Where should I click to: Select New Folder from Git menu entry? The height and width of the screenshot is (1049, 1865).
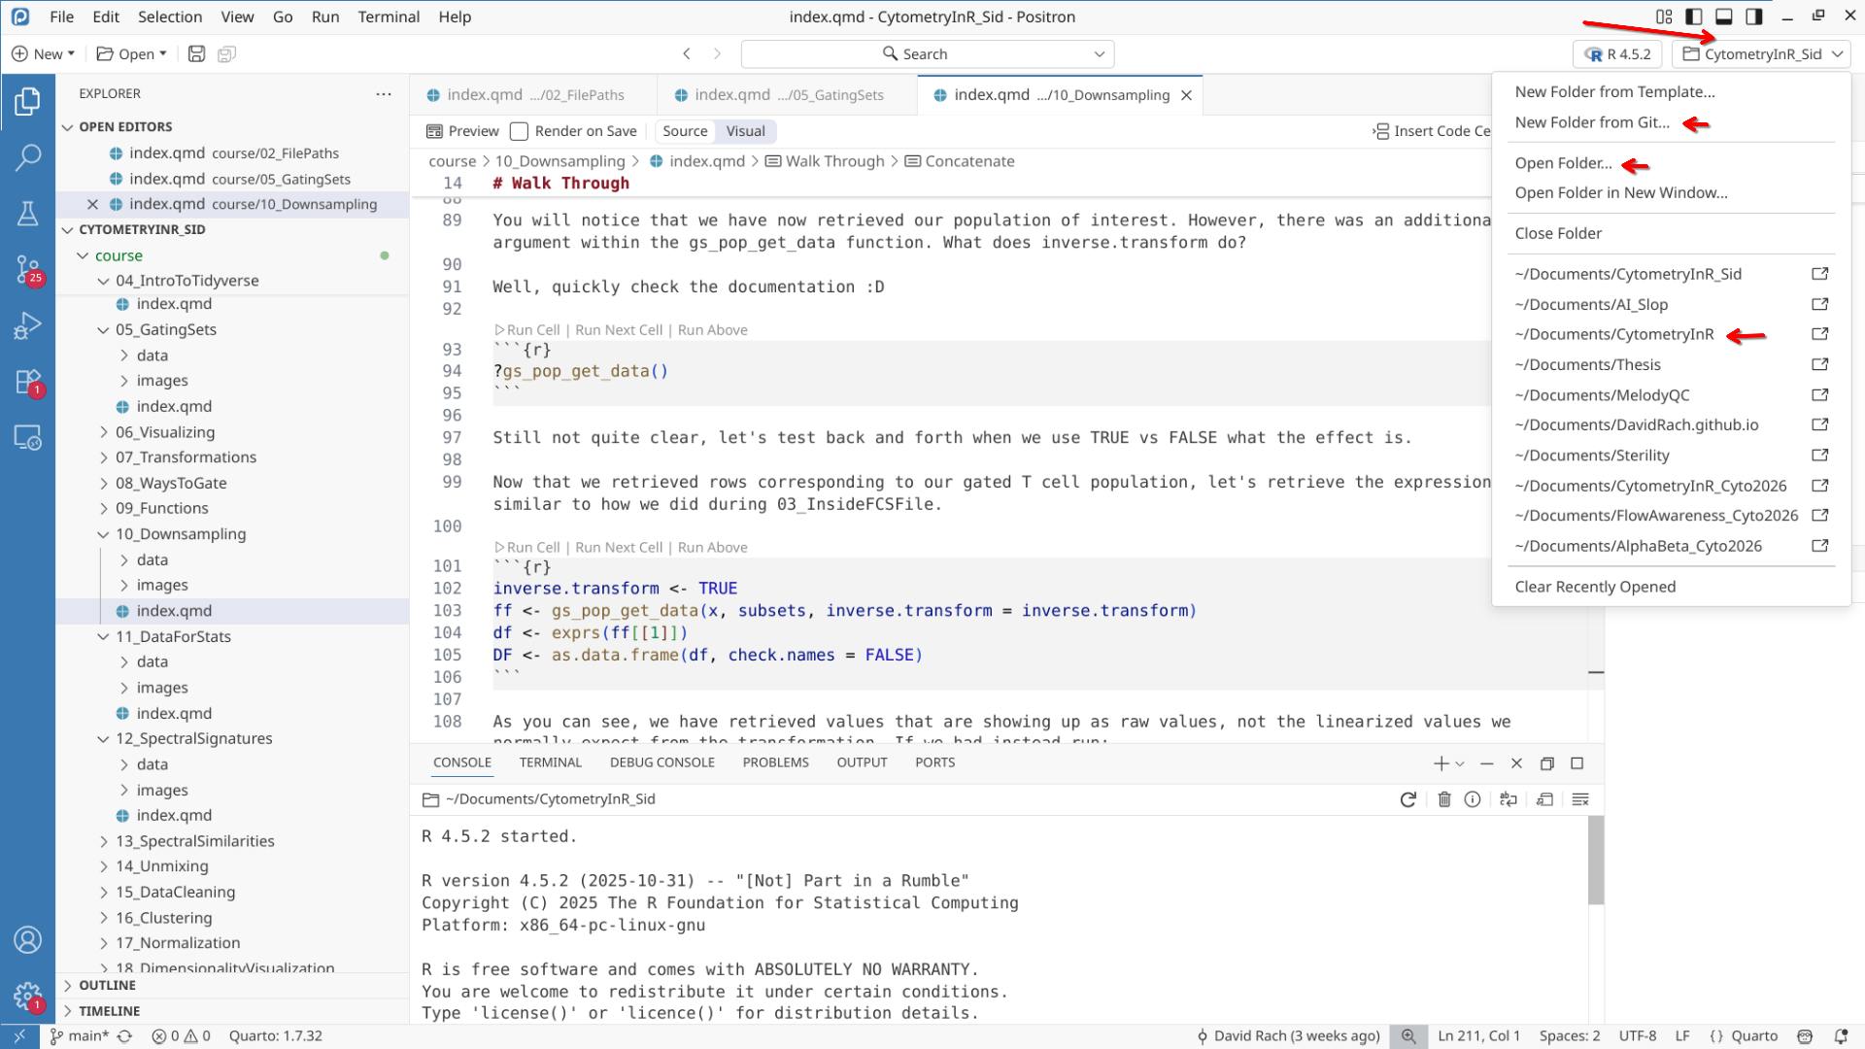coord(1592,122)
